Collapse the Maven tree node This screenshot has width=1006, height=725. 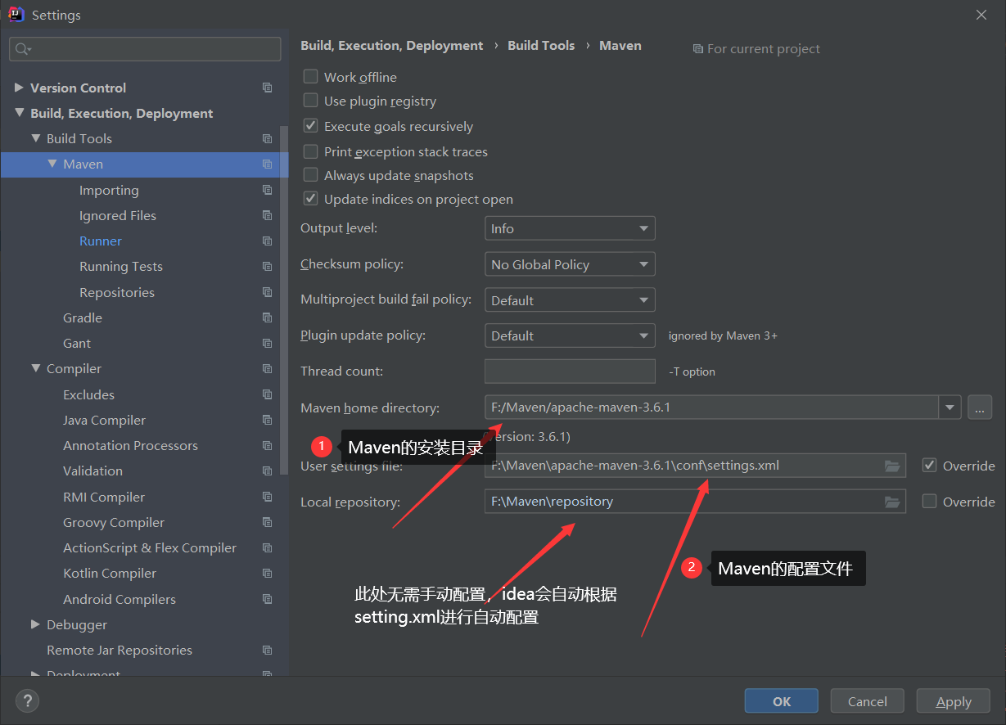[52, 164]
